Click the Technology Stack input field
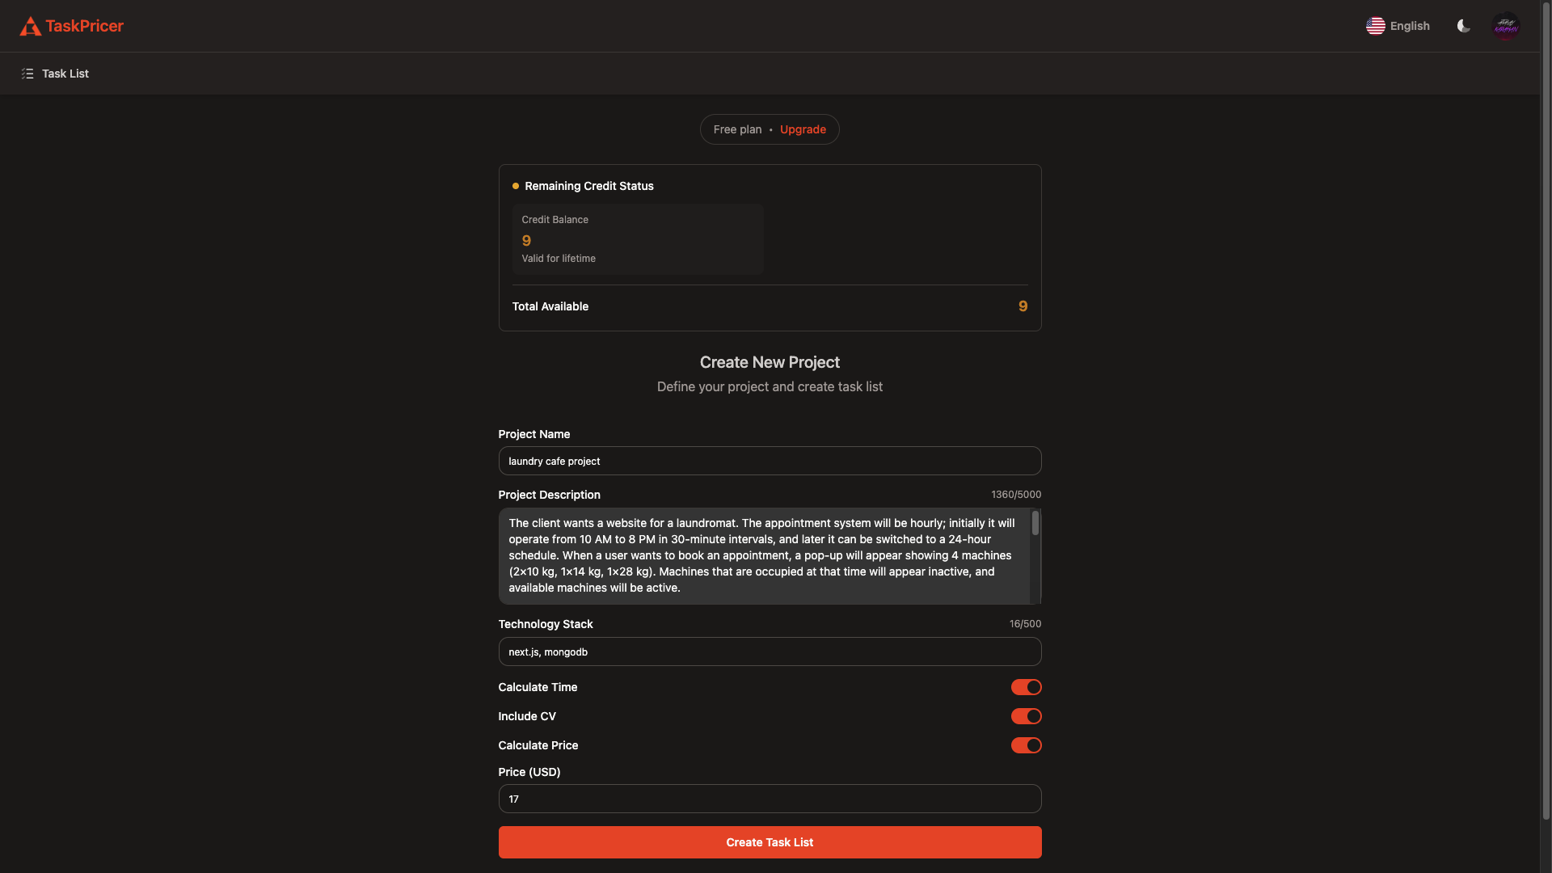 (769, 652)
